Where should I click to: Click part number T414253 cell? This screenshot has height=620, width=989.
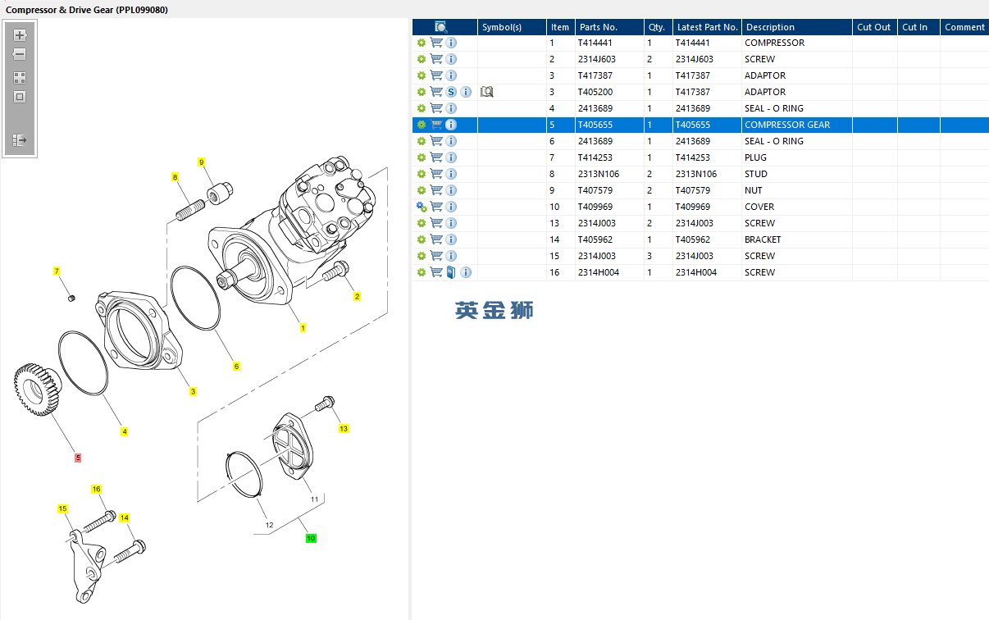608,157
